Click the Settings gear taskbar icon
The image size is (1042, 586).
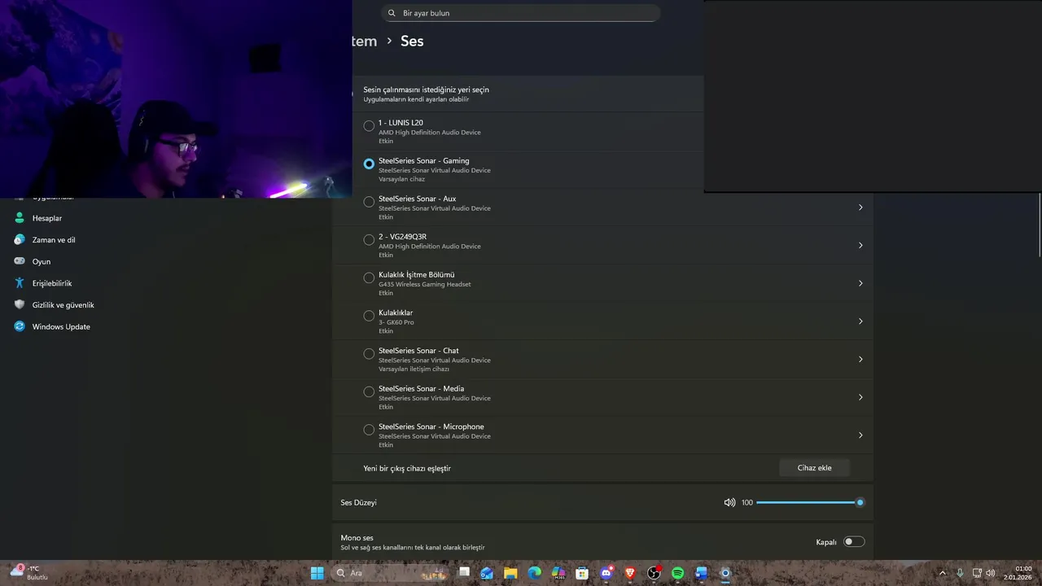725,573
